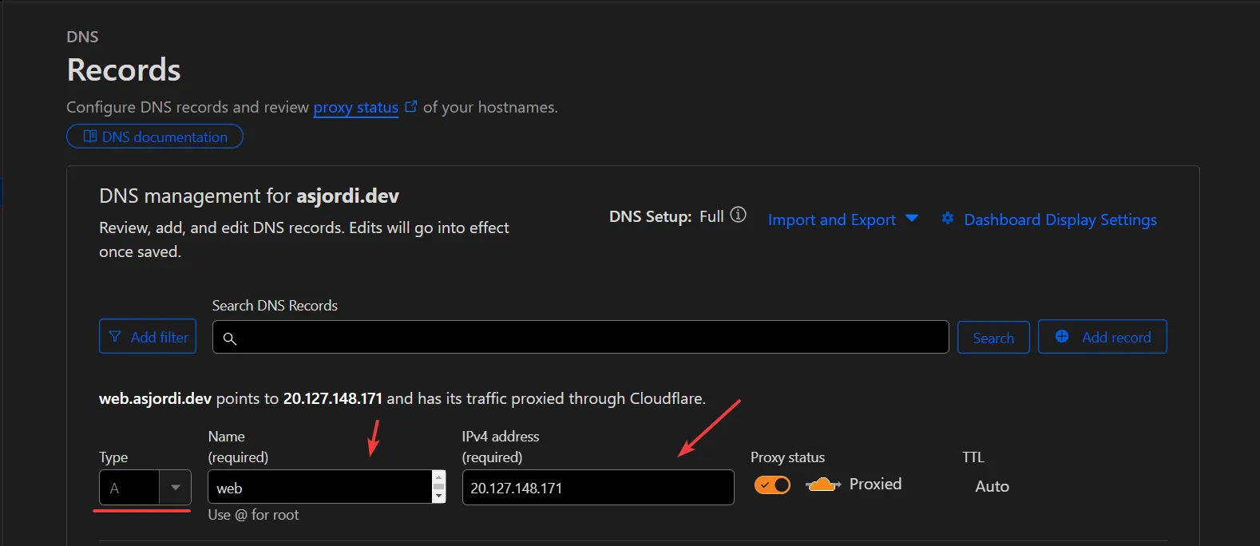Screen dimensions: 1260x546
Task: Show info icon next to DNS Setup Full
Action: [739, 215]
